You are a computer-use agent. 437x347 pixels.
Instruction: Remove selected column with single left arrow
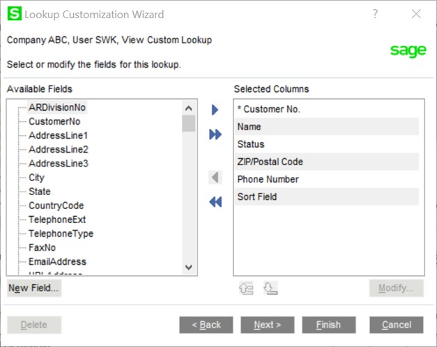click(215, 177)
